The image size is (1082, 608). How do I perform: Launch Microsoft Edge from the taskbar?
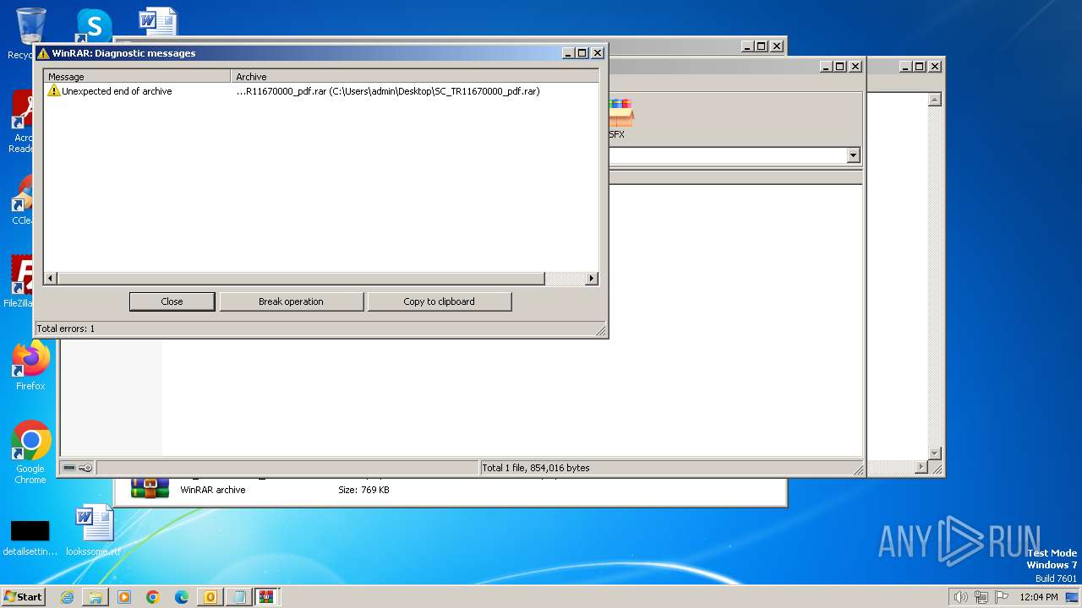tap(182, 597)
